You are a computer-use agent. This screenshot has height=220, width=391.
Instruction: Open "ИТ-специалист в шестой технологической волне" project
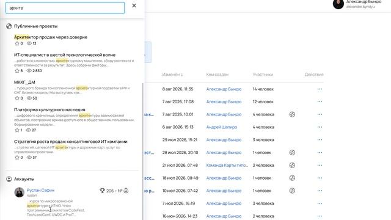pos(65,55)
